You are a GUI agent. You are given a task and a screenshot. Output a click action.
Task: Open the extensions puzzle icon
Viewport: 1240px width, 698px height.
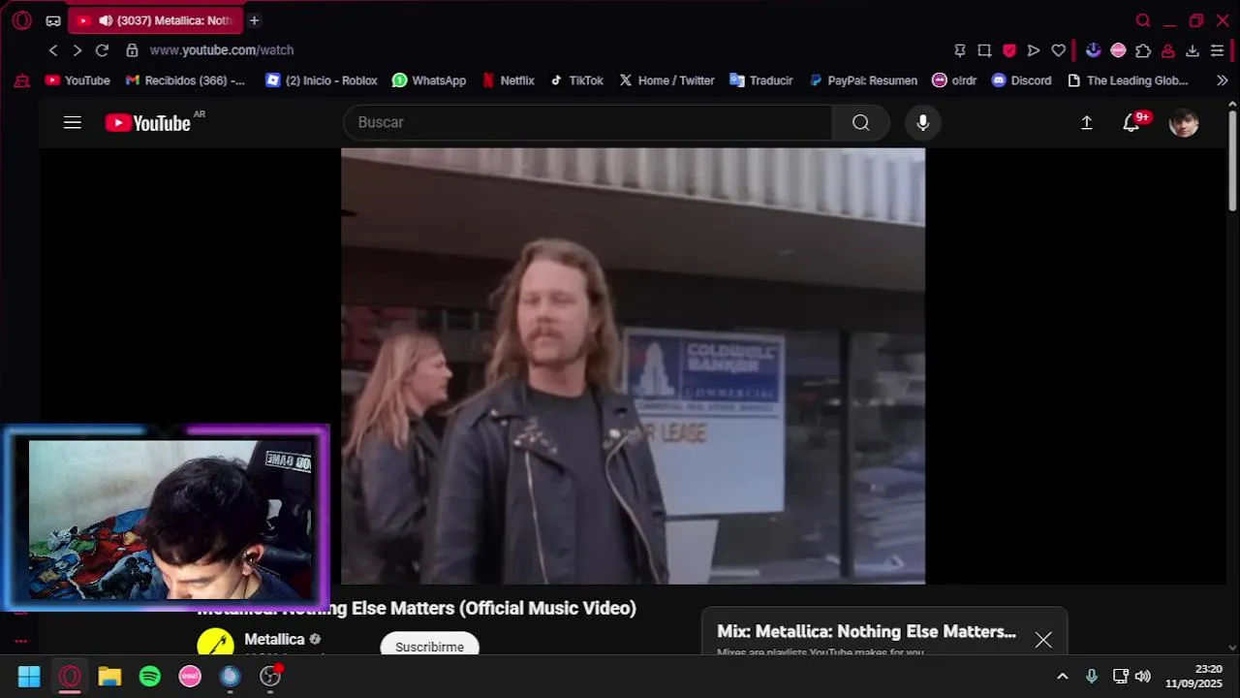click(1143, 50)
